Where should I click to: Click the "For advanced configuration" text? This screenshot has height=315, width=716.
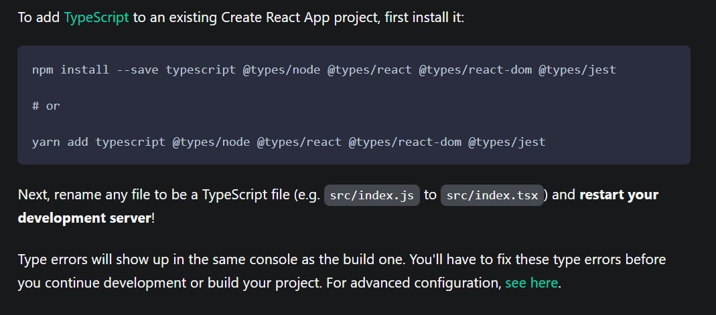413,283
